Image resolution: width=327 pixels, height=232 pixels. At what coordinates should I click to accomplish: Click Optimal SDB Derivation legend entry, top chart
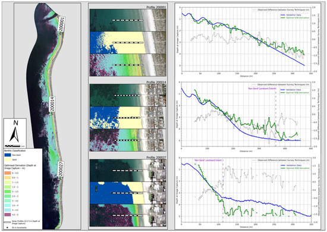[x=295, y=18]
